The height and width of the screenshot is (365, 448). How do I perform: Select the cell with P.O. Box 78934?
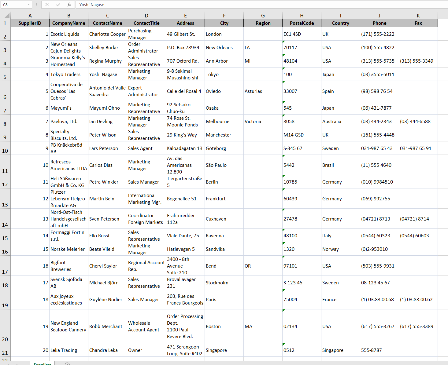185,47
